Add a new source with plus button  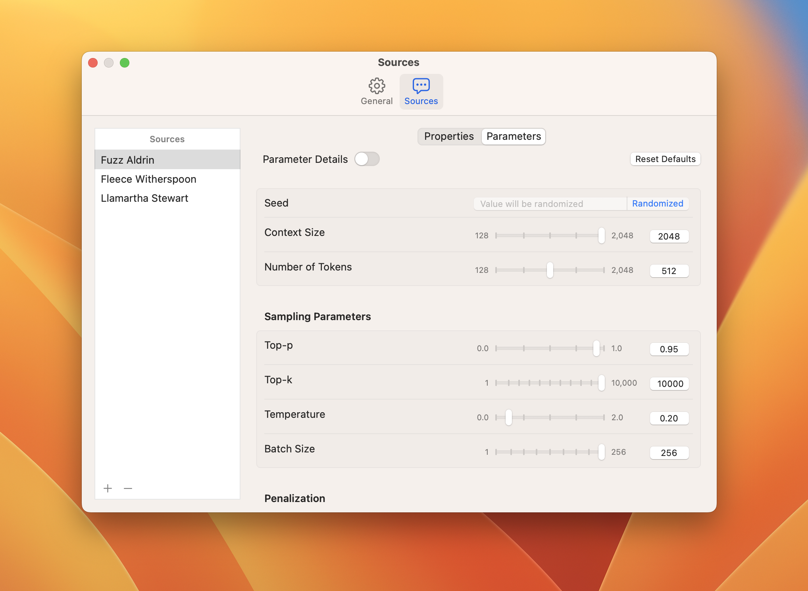pyautogui.click(x=108, y=488)
